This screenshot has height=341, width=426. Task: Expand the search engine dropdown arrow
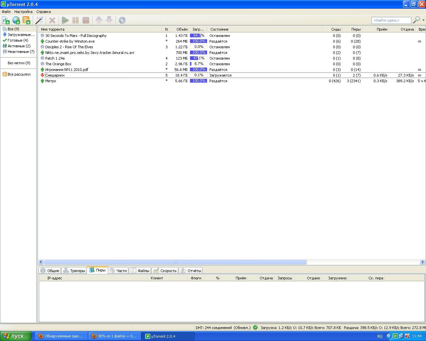point(423,20)
